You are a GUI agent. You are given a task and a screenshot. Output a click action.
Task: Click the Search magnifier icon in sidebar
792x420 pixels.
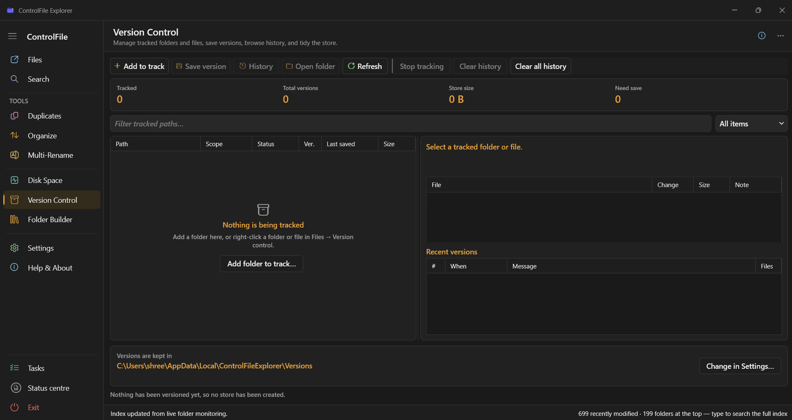14,79
